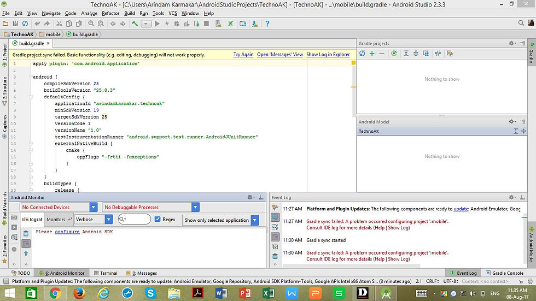Collapse the android block fold marker
The width and height of the screenshot is (536, 301).
tap(31, 77)
